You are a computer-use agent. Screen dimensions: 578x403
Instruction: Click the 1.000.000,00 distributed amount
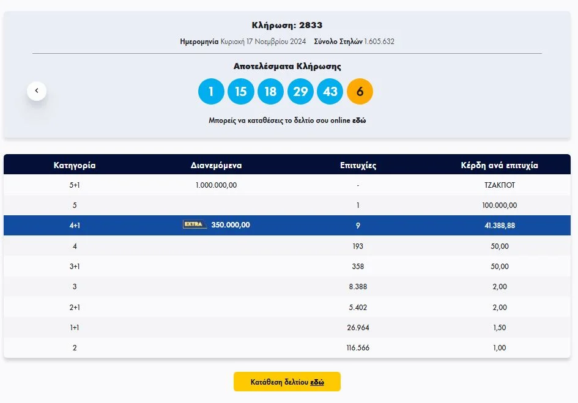click(216, 185)
